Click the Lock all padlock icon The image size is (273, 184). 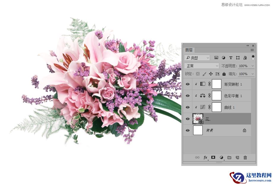tap(224, 74)
